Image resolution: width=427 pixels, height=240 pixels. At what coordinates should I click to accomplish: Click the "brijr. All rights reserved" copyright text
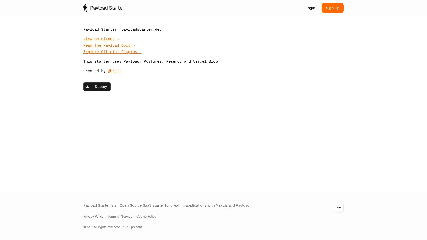point(113,227)
